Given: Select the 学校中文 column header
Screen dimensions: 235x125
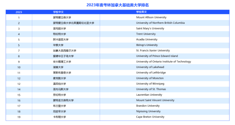Looking at the screenshot, I should click(x=58, y=12).
